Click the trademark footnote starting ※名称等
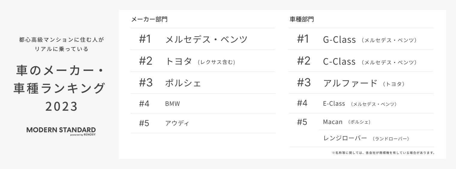Image resolution: width=456 pixels, height=169 pixels. pyautogui.click(x=383, y=153)
